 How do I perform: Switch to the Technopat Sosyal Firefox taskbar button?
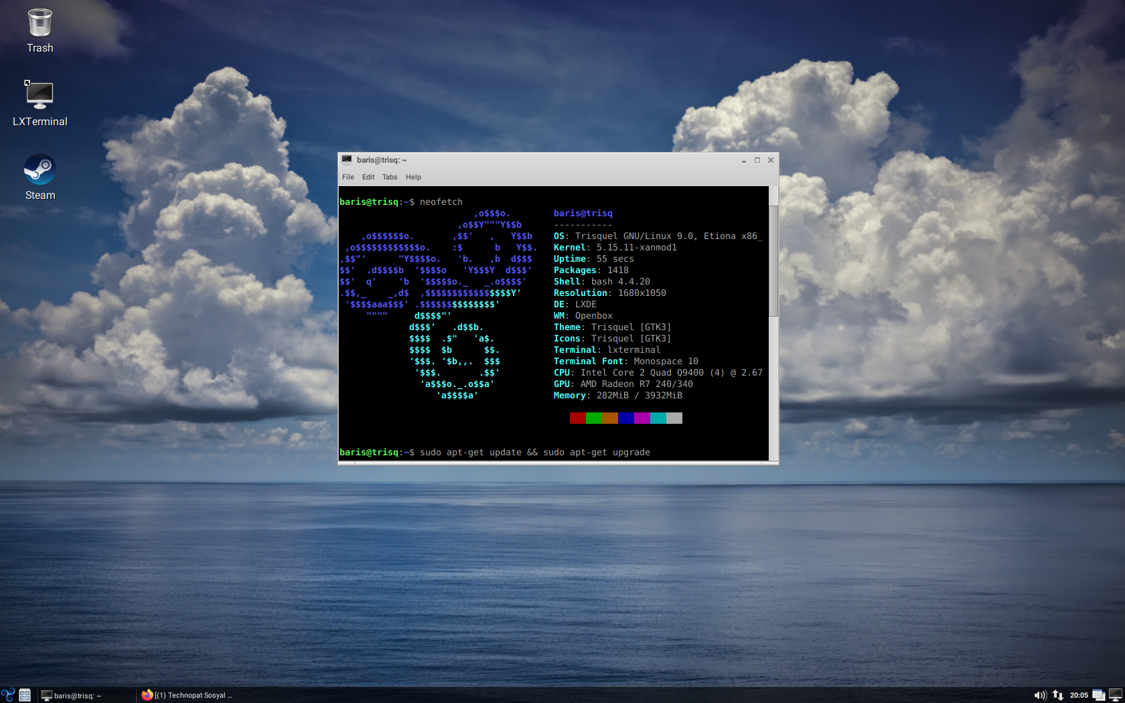pos(187,695)
